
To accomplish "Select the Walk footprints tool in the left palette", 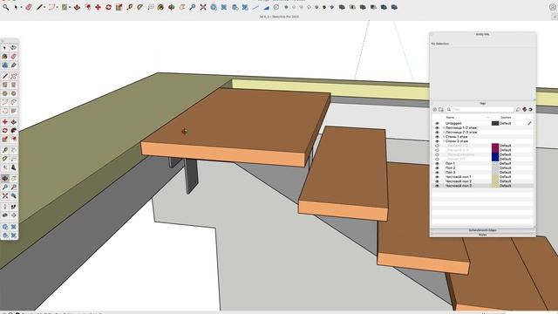I will click(x=14, y=207).
